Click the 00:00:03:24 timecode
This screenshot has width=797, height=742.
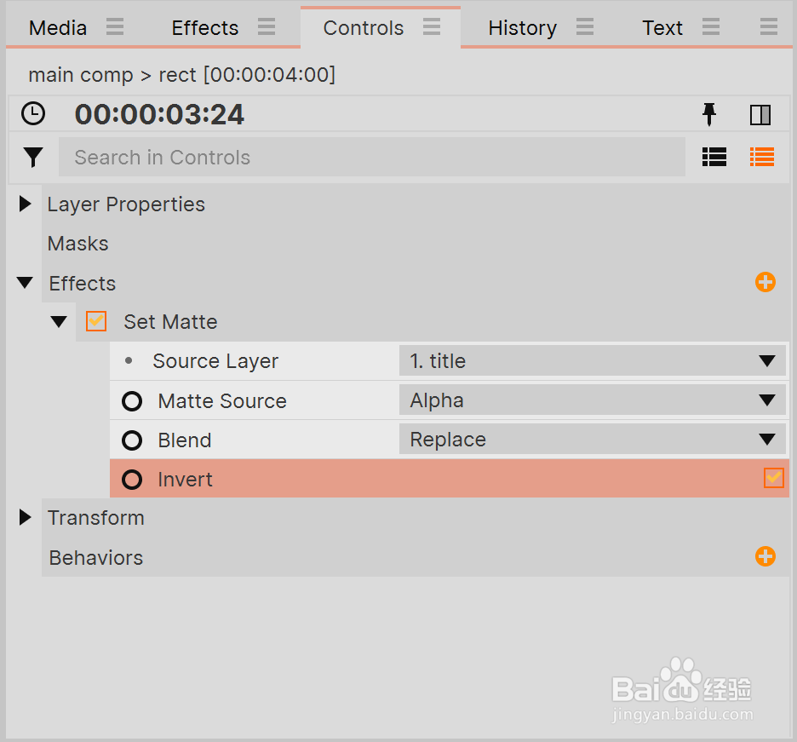159,114
